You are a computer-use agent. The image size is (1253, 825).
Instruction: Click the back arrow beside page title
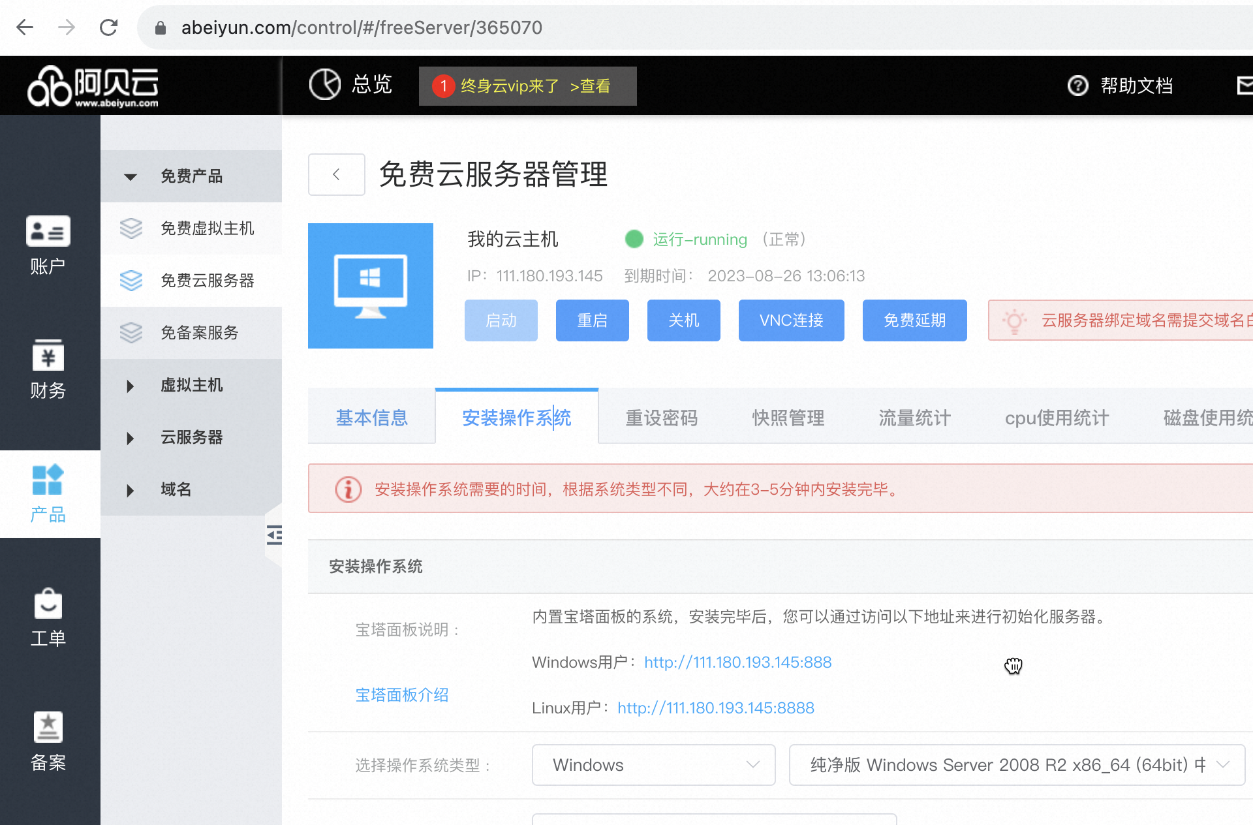(x=336, y=174)
